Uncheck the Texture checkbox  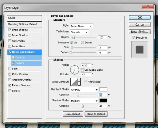tap(13, 63)
